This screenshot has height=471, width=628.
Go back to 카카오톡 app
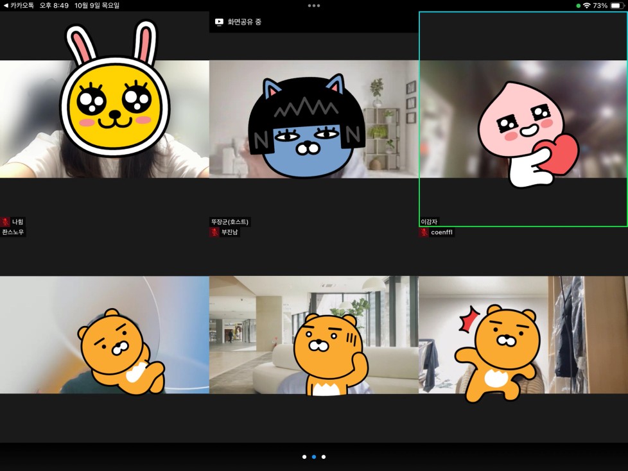19,5
